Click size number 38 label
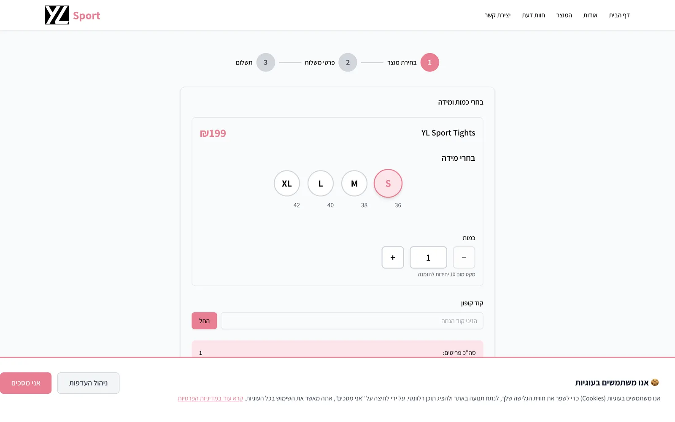Screen dimensions: 675x422 [364, 205]
